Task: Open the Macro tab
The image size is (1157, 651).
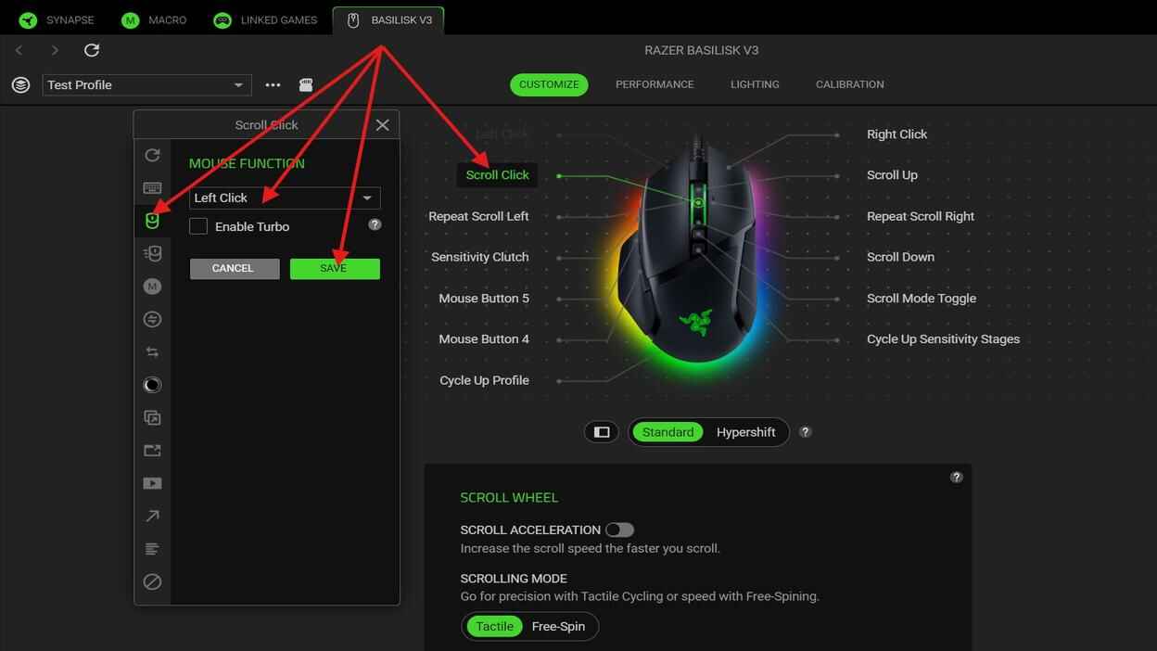Action: (x=155, y=19)
